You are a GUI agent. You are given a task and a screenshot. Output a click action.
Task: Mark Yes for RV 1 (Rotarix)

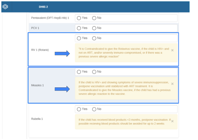(79, 38)
